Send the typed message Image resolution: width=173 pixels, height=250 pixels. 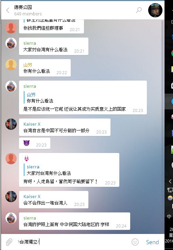(x=152, y=242)
